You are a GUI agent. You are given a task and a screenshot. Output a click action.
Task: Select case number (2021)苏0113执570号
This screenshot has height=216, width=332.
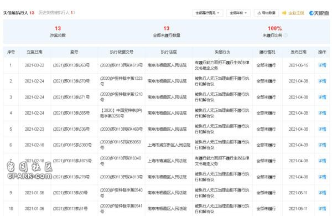coord(71,81)
